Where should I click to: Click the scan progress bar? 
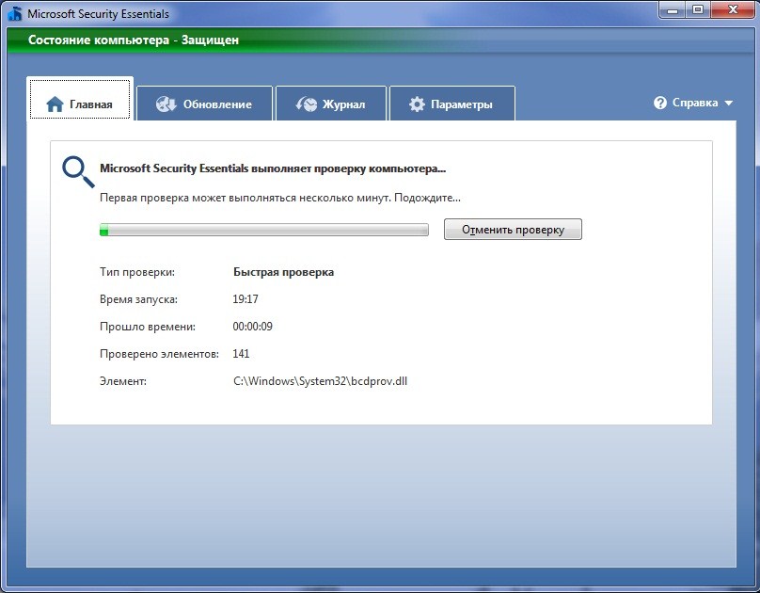(x=264, y=230)
